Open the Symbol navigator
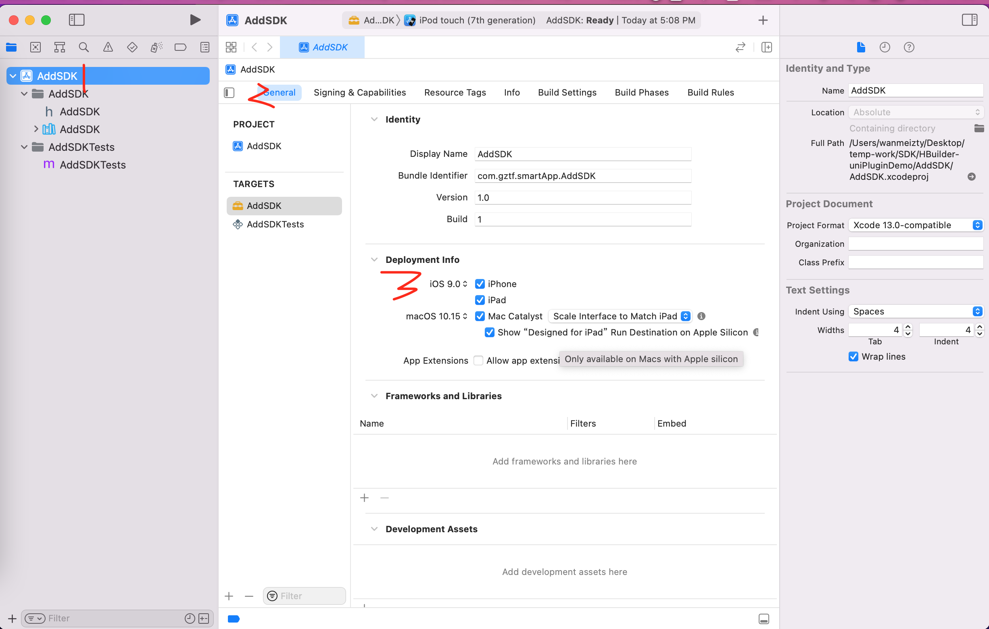The image size is (989, 629). pyautogui.click(x=60, y=47)
